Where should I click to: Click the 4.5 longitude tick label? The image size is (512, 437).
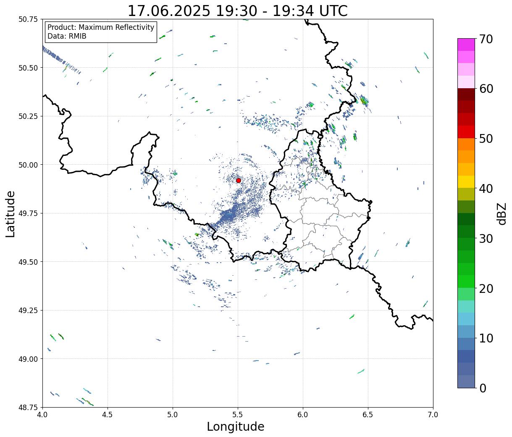pyautogui.click(x=108, y=414)
